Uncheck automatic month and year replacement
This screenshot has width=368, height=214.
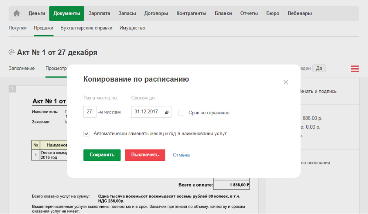click(x=86, y=134)
